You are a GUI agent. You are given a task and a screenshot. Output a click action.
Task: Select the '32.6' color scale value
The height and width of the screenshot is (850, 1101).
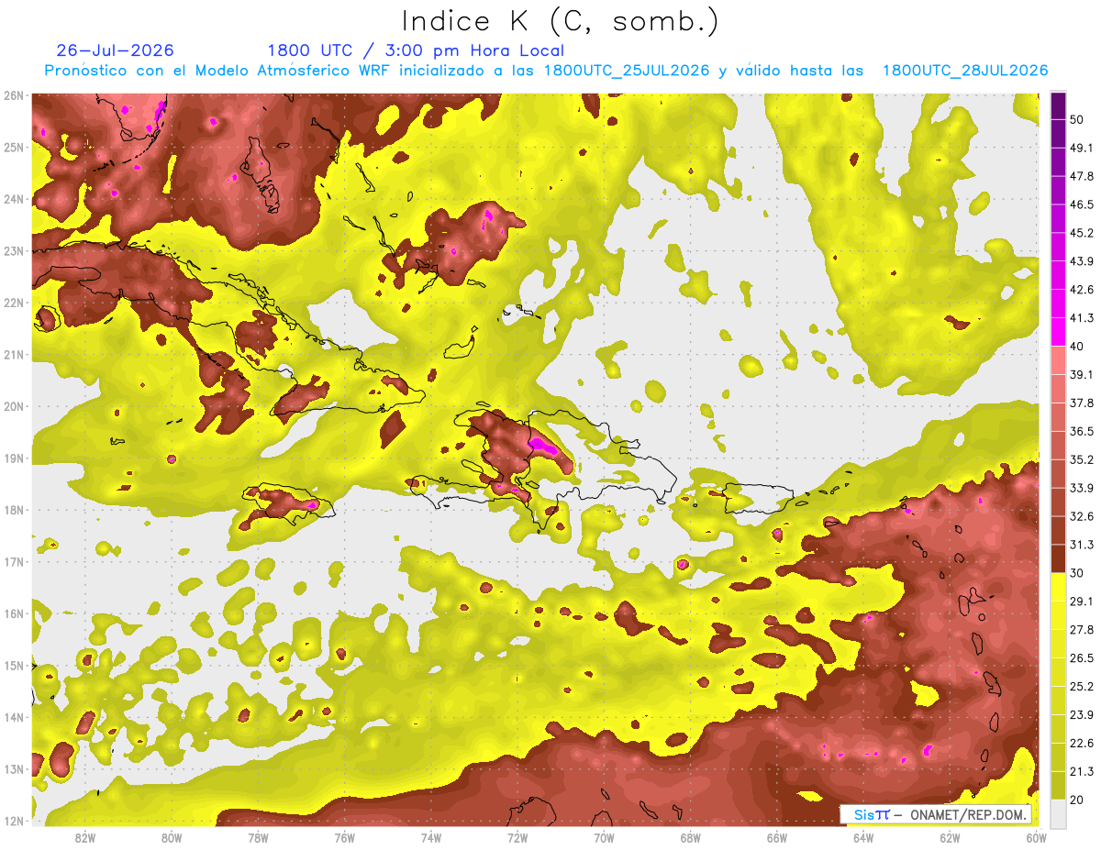tap(1081, 516)
